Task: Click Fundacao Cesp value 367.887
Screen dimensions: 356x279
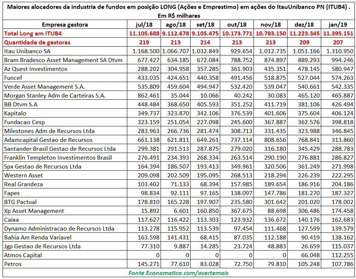Action: 275,122
